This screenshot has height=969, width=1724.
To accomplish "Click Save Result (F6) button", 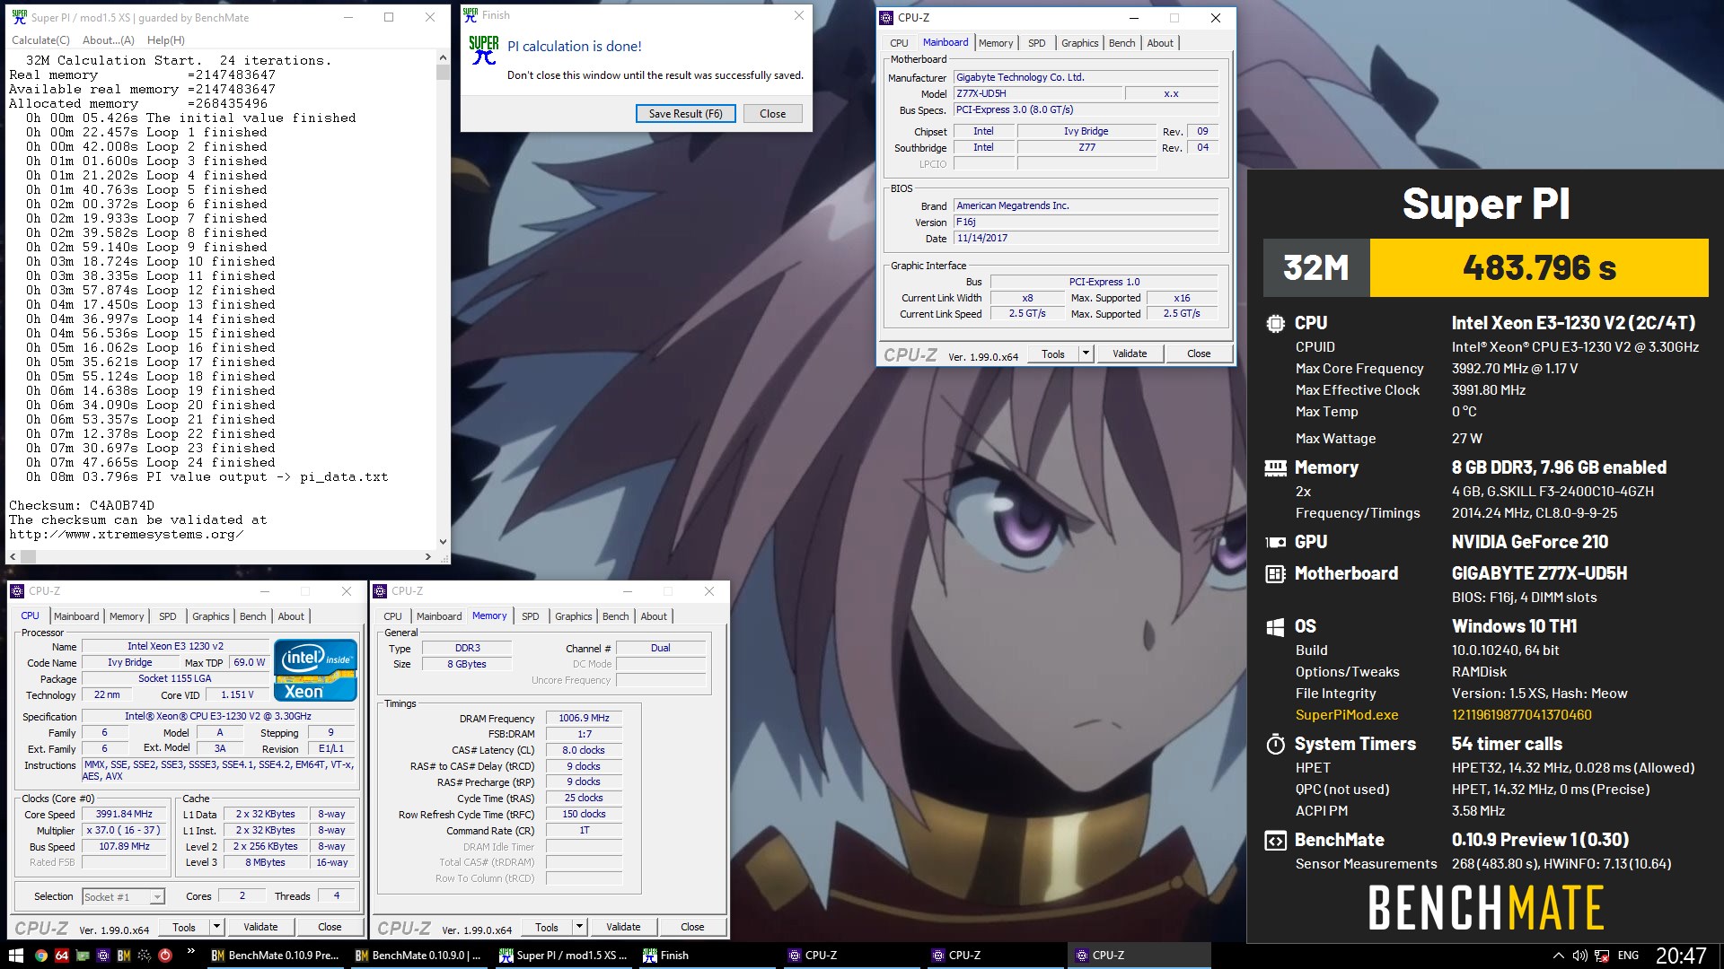I will [x=686, y=114].
